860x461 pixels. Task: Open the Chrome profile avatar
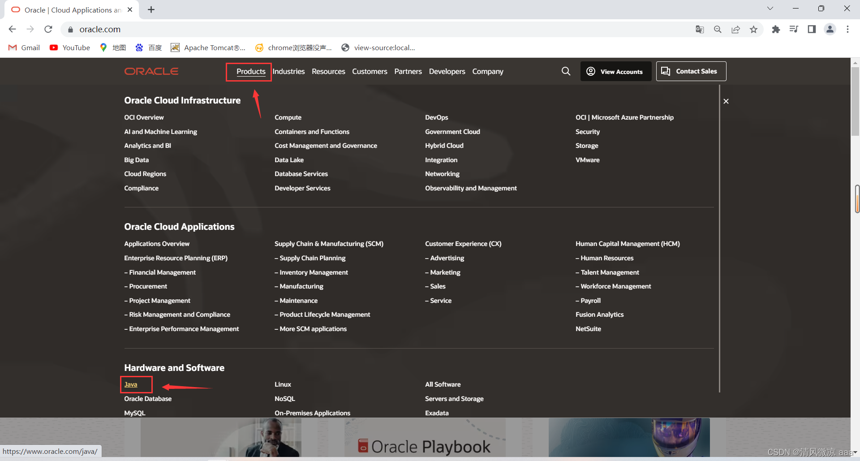coord(830,29)
